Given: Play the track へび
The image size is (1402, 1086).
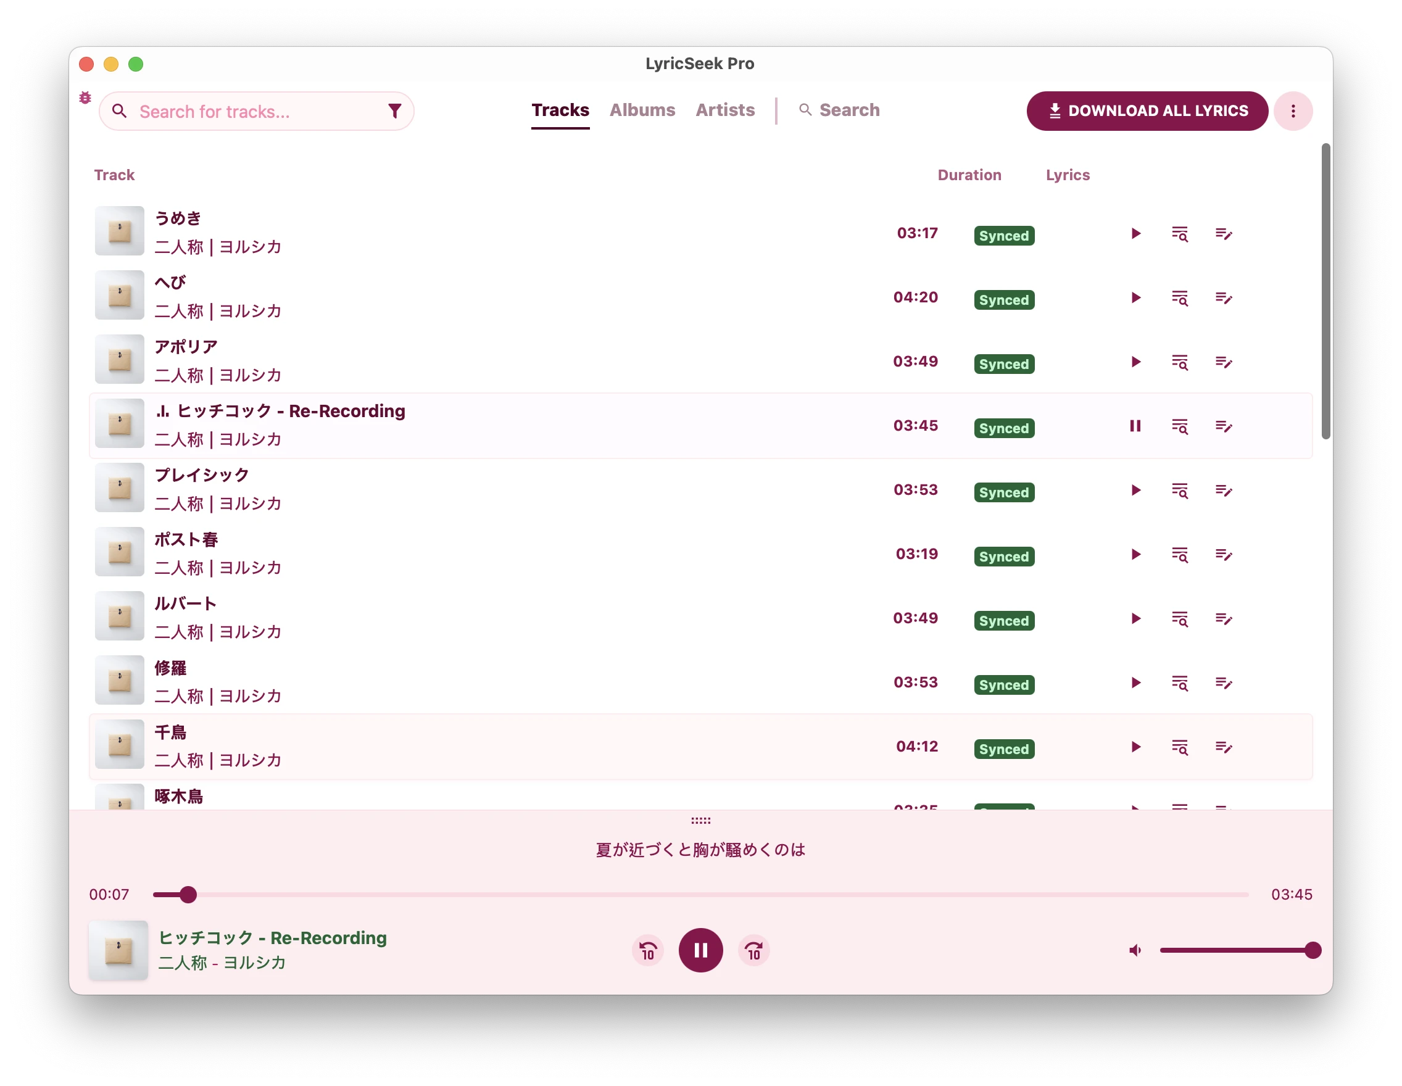Looking at the screenshot, I should click(1135, 298).
